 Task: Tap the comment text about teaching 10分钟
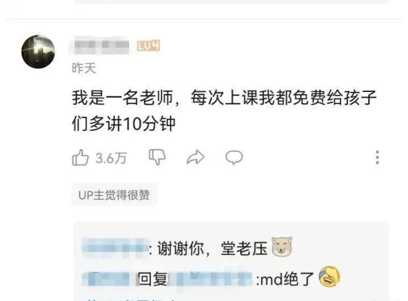tap(224, 110)
